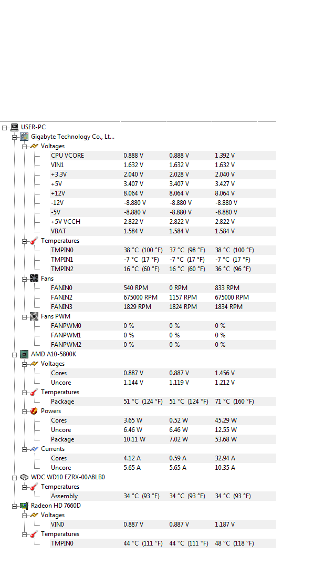
Task: Select the VBAT voltage row
Action: [x=163, y=231]
